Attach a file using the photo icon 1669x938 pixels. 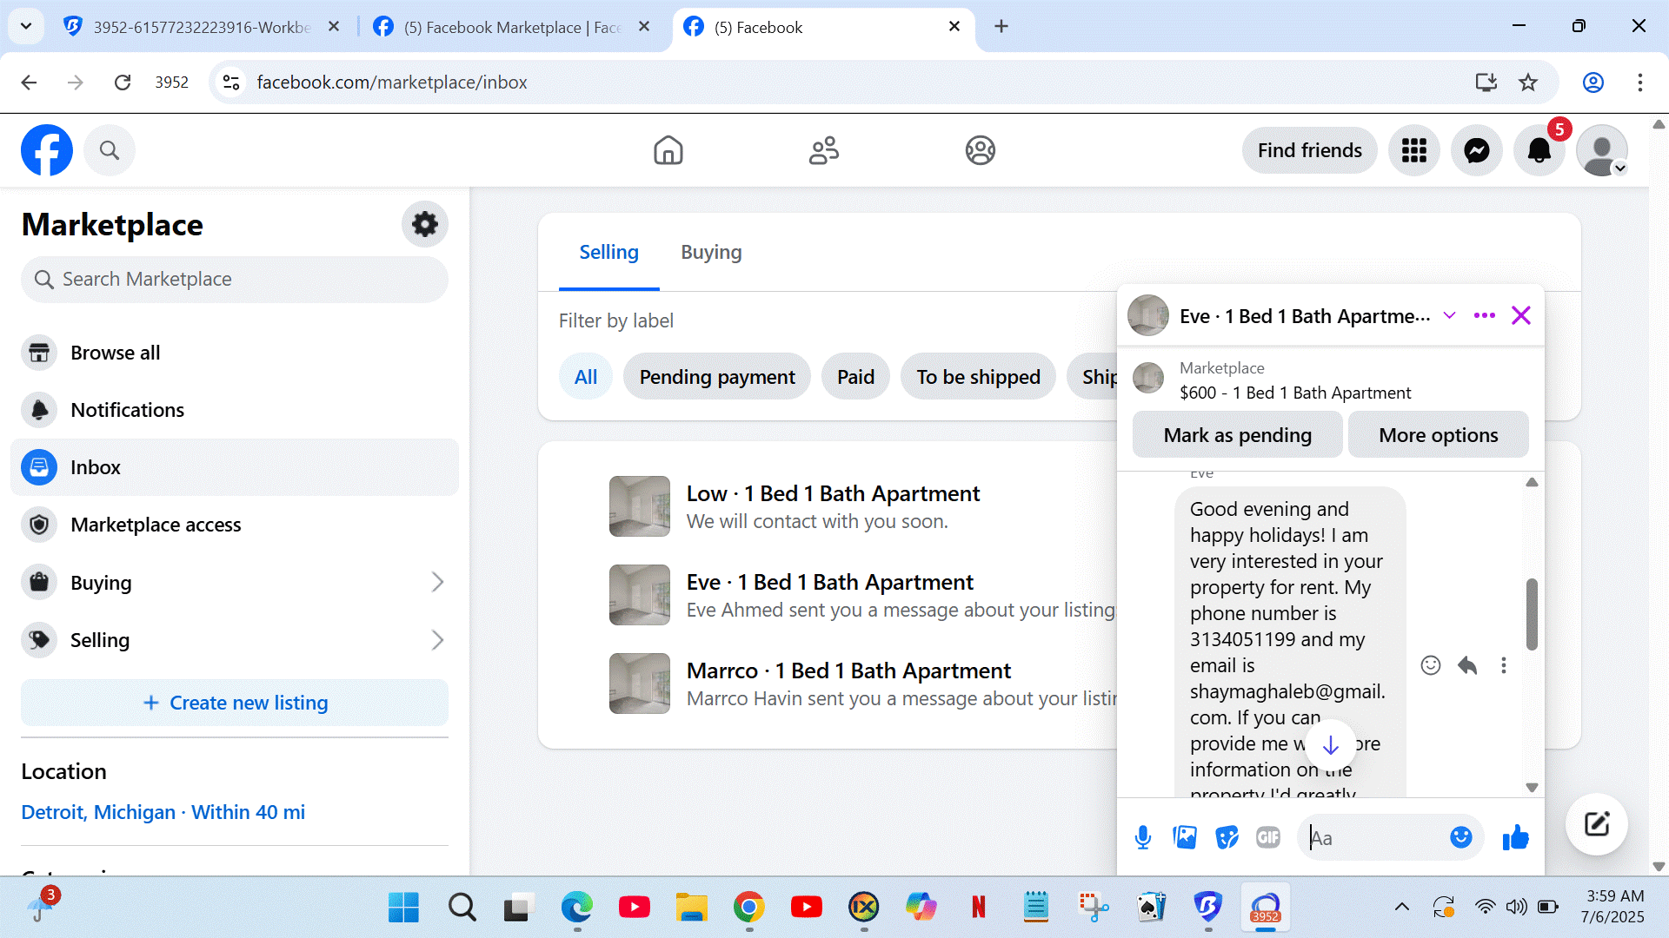pos(1184,837)
